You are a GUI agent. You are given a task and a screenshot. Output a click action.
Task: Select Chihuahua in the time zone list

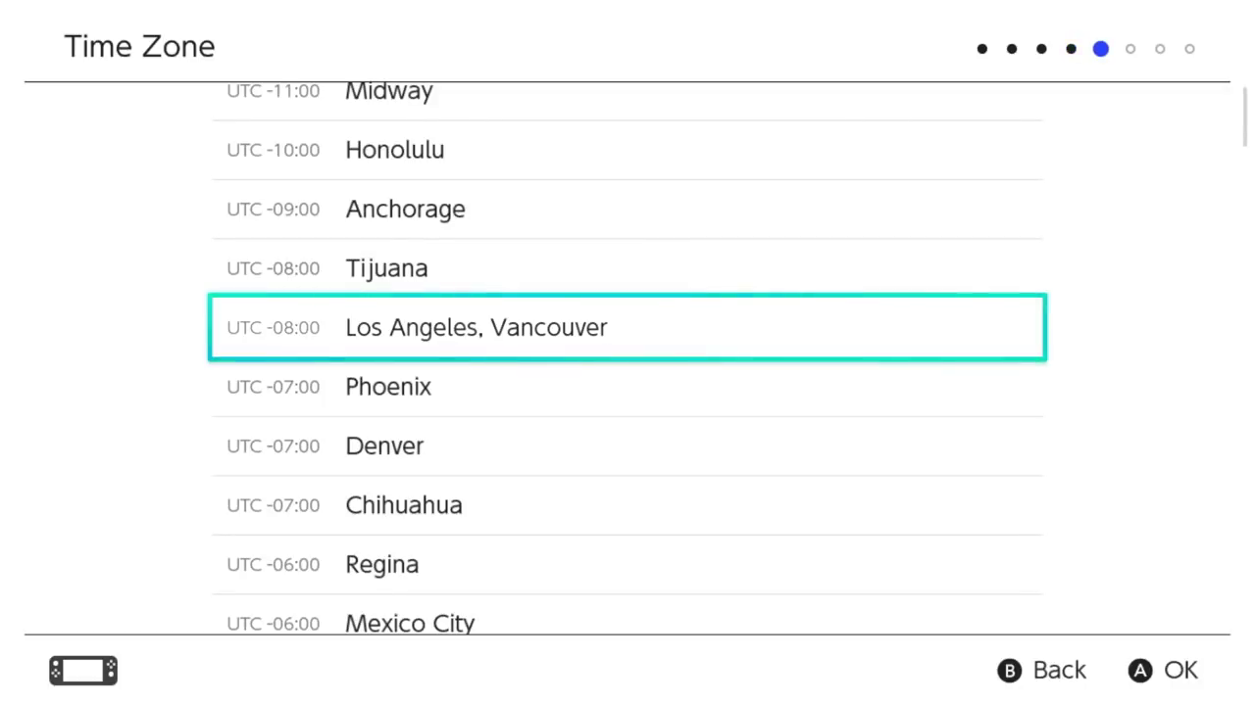coord(627,505)
